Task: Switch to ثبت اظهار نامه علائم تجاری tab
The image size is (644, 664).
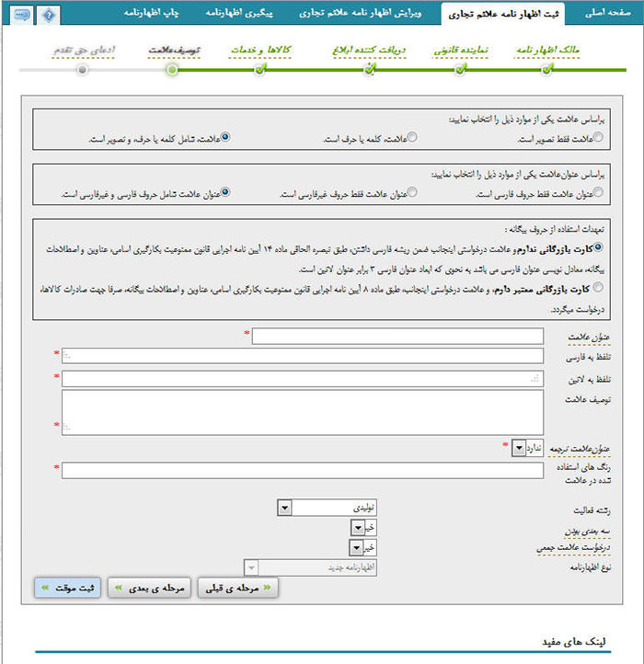Action: 503,14
